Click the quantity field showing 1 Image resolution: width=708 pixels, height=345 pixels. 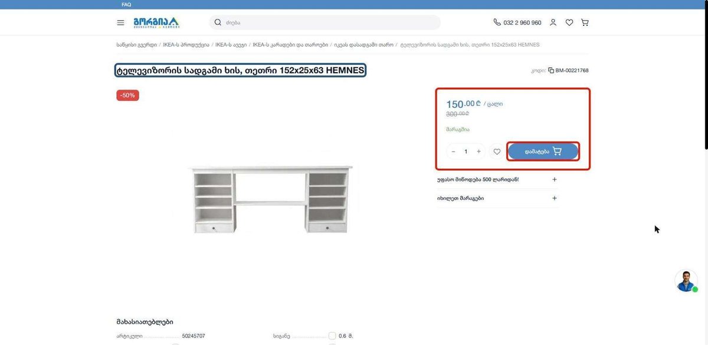(x=466, y=152)
